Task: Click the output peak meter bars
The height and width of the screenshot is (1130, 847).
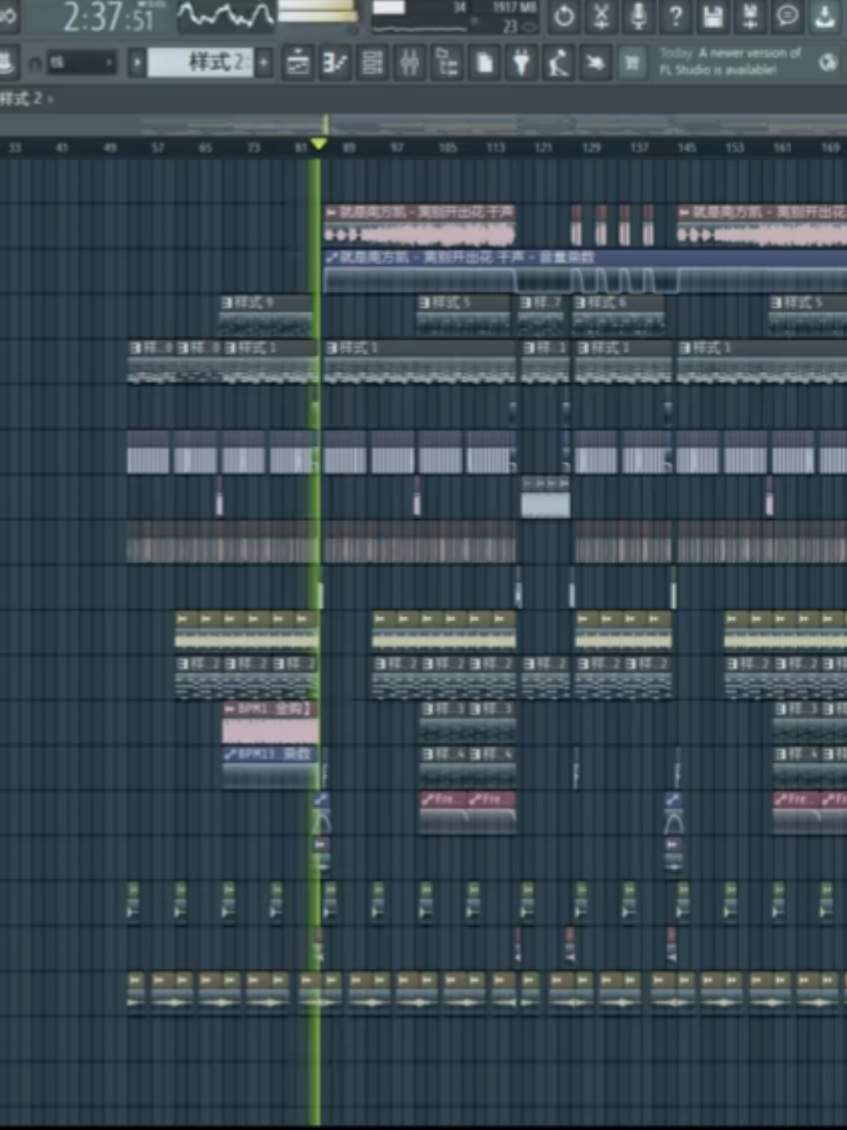Action: point(318,12)
